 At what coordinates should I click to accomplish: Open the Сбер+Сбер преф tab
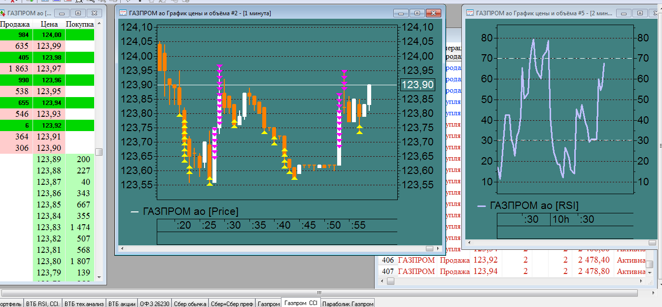pos(232,304)
